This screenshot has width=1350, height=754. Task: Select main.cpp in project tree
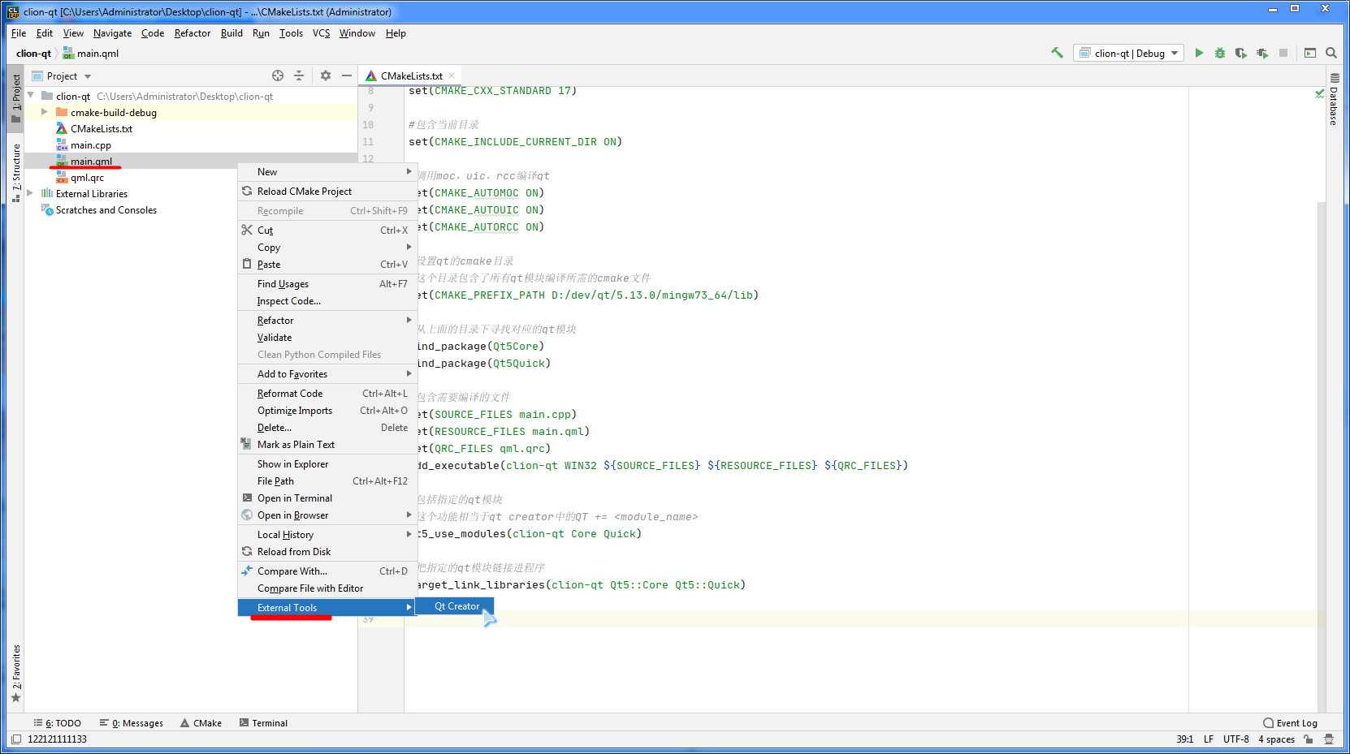pyautogui.click(x=91, y=145)
